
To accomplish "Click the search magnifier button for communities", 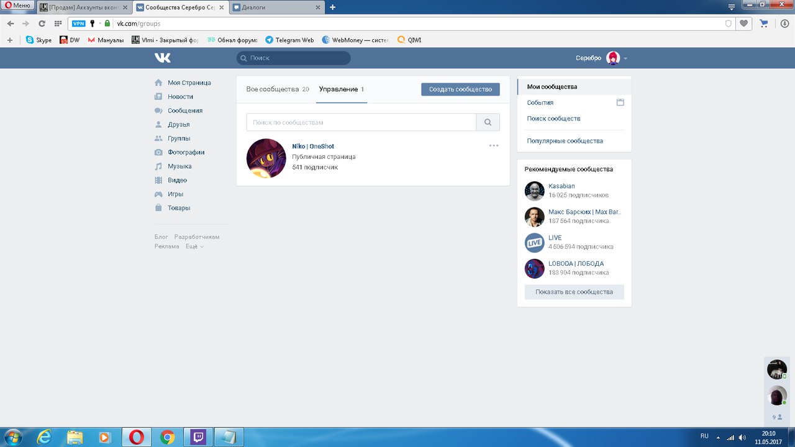I will click(488, 122).
